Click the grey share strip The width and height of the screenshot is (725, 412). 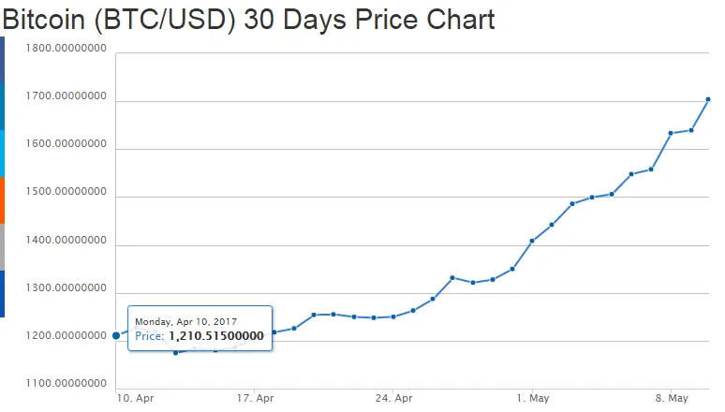[x=3, y=247]
